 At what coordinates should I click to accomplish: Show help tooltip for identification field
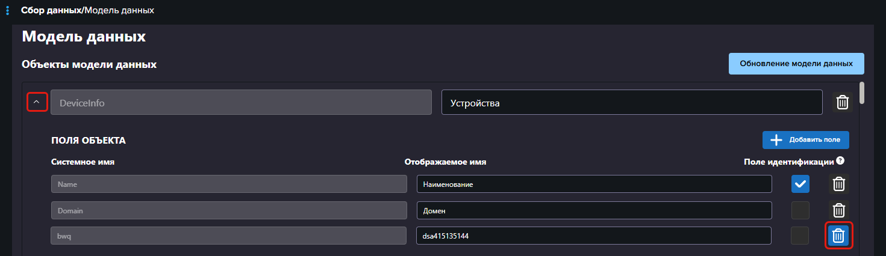coord(840,161)
